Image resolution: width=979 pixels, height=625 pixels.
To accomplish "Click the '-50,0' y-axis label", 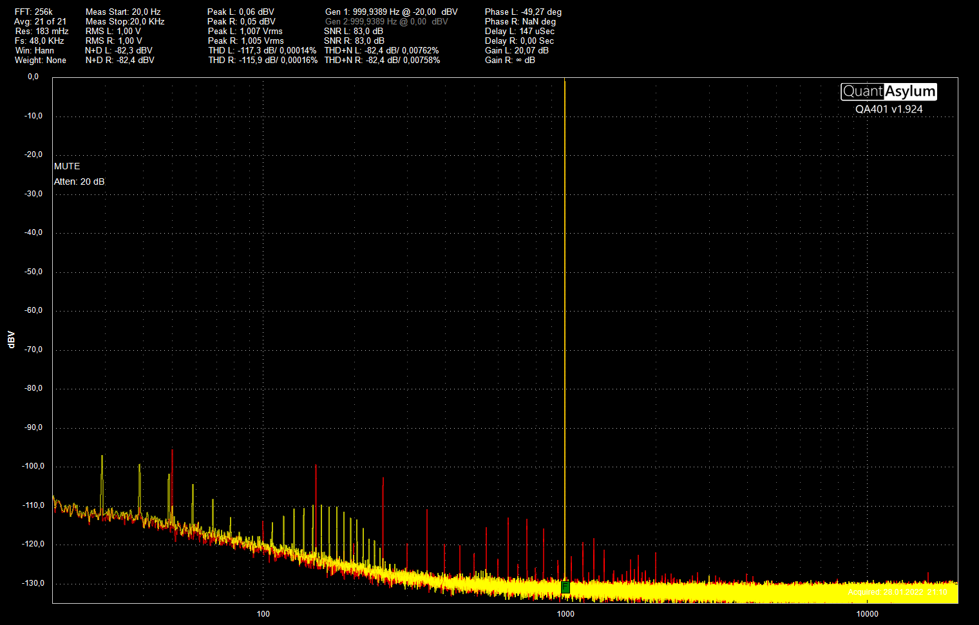I will point(33,272).
